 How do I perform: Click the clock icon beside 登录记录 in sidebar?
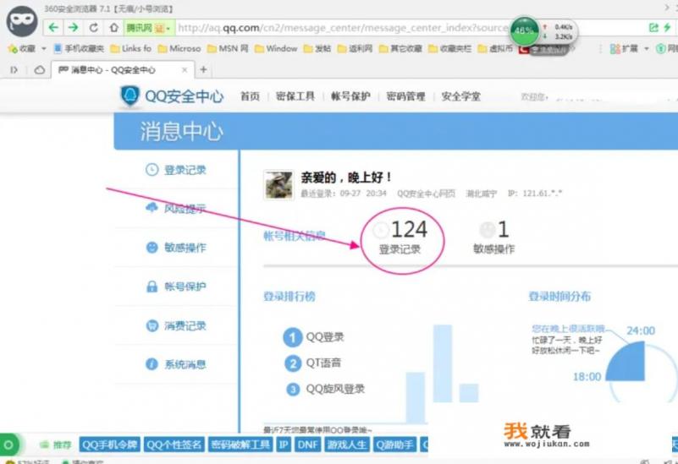(x=152, y=170)
